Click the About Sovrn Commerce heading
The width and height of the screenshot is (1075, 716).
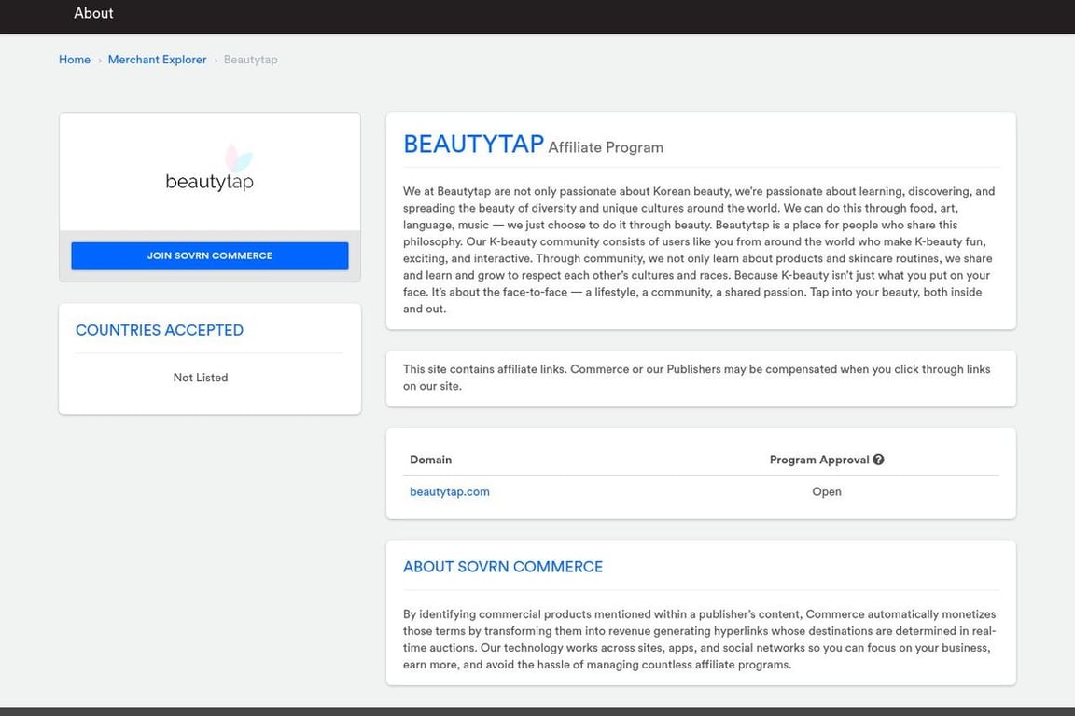click(503, 567)
